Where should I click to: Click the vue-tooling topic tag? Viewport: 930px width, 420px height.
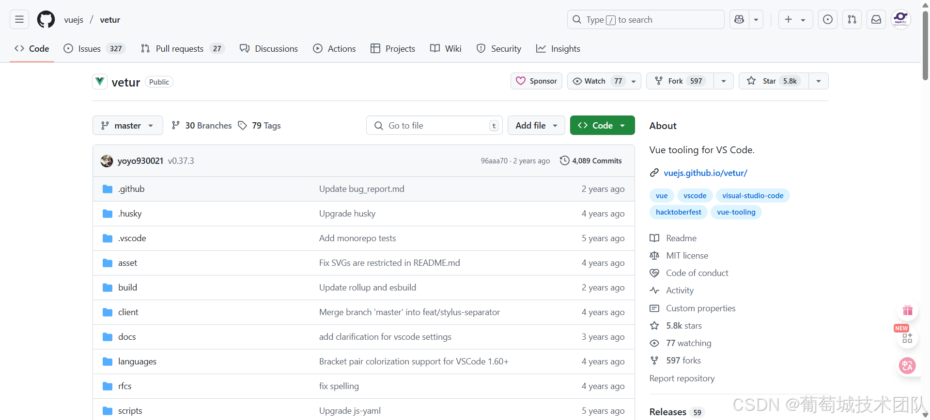point(736,212)
